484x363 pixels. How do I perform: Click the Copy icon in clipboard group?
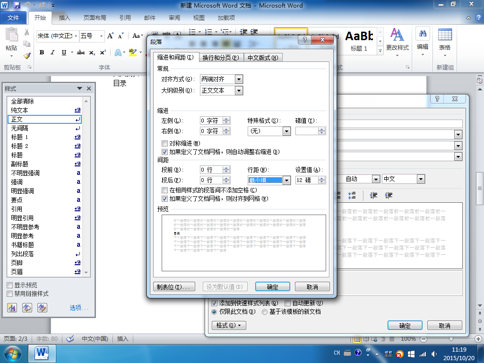(27, 44)
